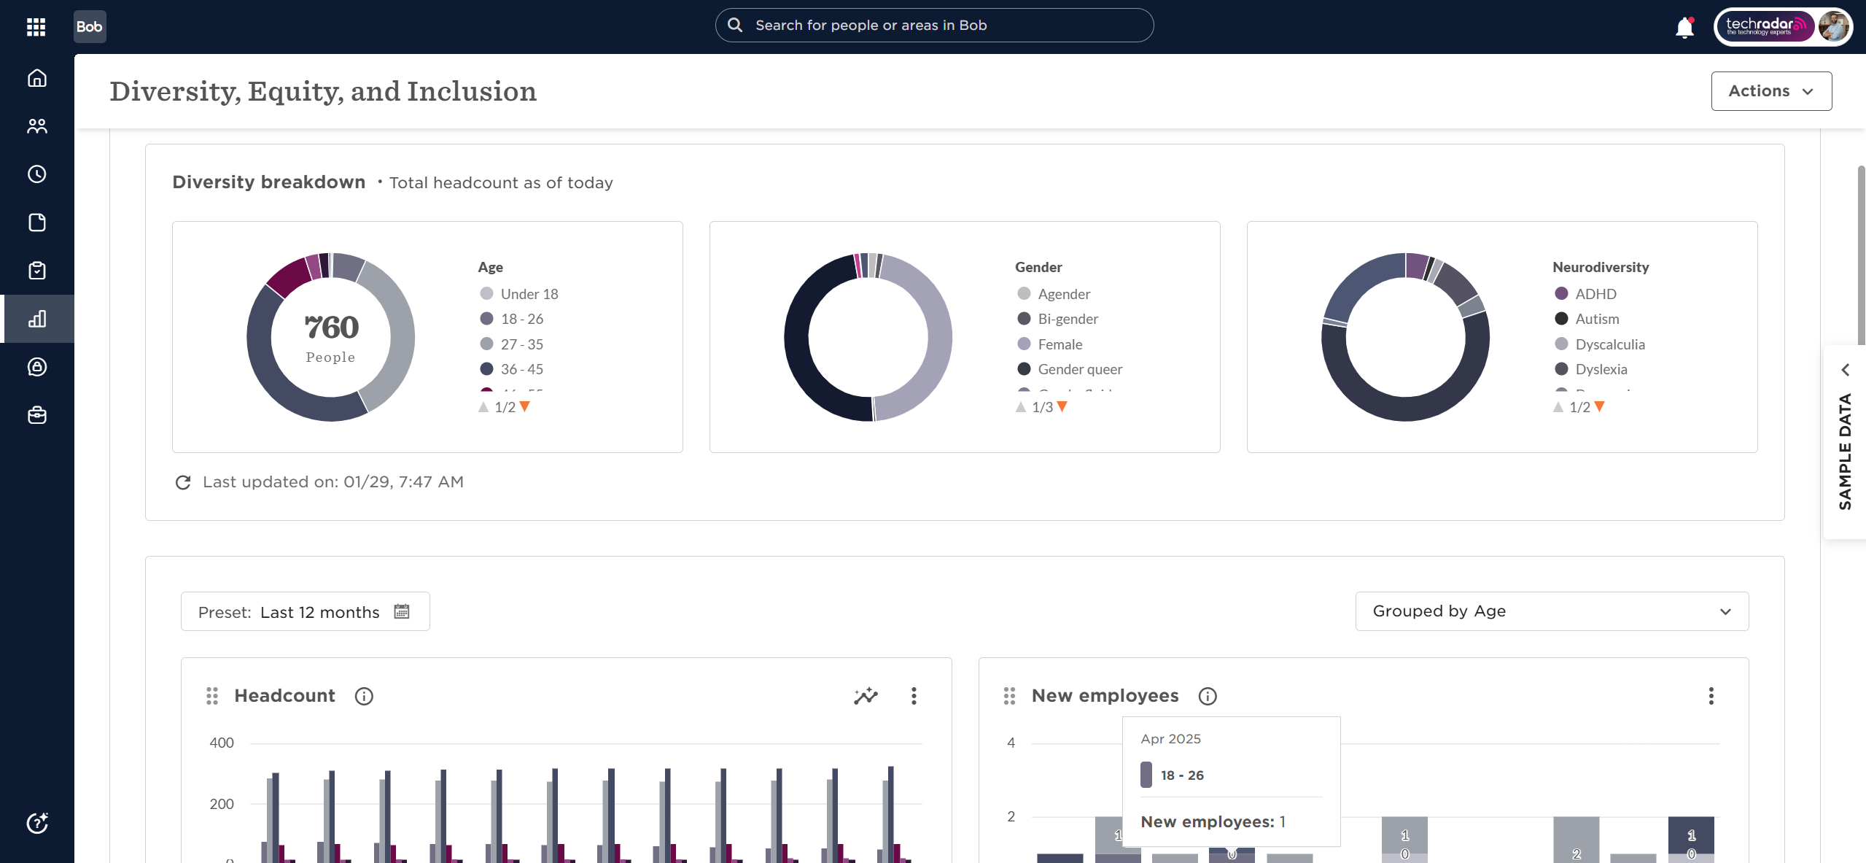Click the Headcount trend insights icon
This screenshot has width=1866, height=863.
point(866,696)
